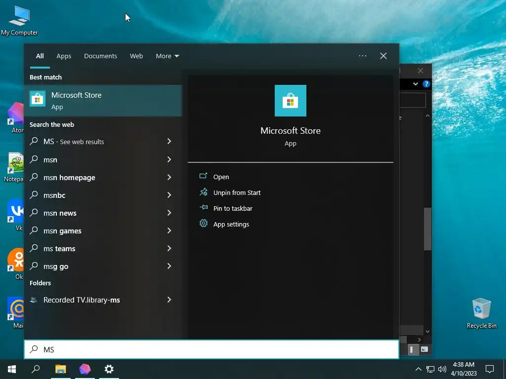Click the library icon beside Recorded TV.library-ms
The height and width of the screenshot is (379, 506).
point(34,300)
